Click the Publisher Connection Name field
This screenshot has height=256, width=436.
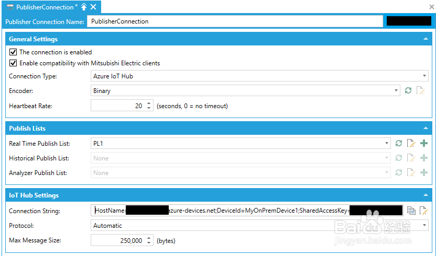coord(235,21)
